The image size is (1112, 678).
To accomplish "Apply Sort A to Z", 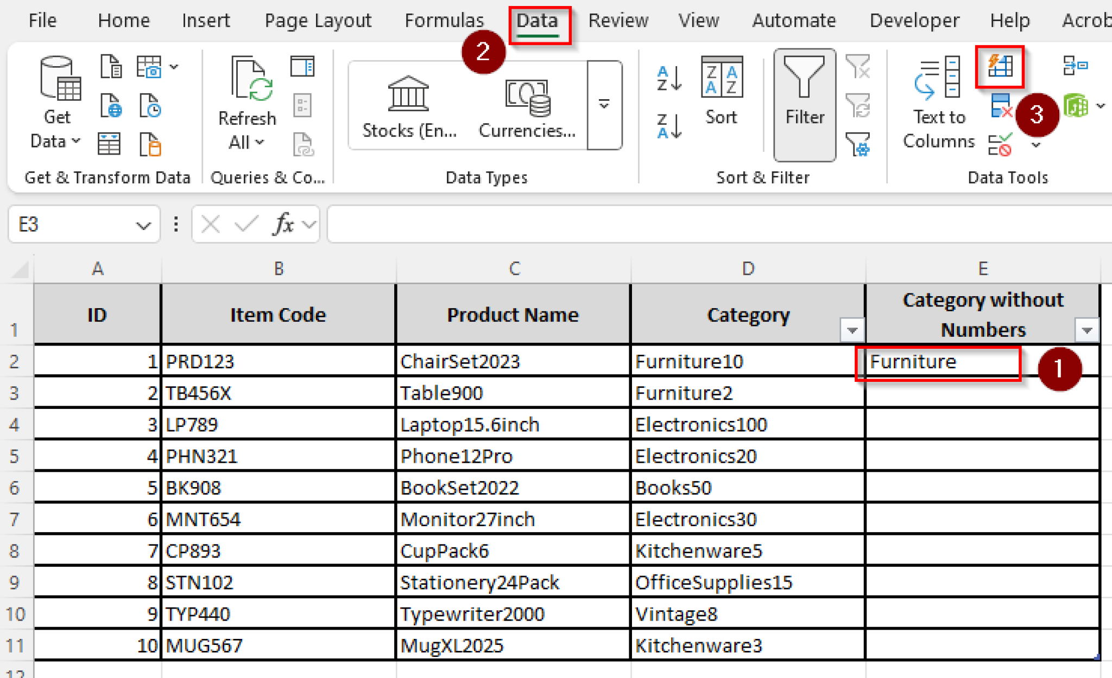I will [x=669, y=78].
